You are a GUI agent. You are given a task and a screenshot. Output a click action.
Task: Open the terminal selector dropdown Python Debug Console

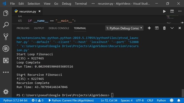[x=124, y=28]
